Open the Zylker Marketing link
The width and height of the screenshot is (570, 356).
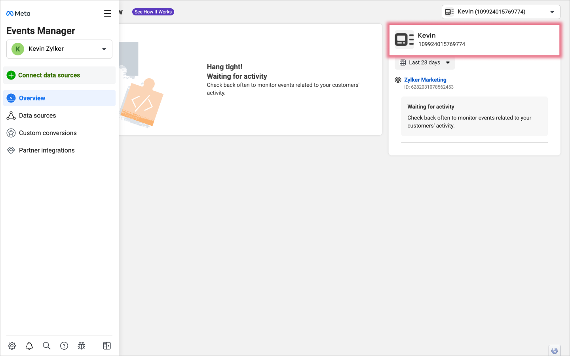[425, 80]
